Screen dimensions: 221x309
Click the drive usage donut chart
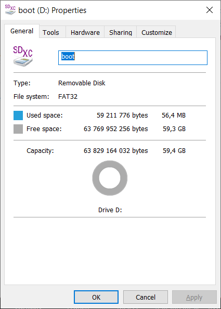tap(110, 178)
